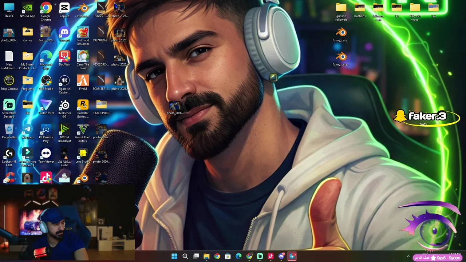This screenshot has width=466, height=262.
Task: Select the Games folder
Action: pyautogui.click(x=28, y=35)
